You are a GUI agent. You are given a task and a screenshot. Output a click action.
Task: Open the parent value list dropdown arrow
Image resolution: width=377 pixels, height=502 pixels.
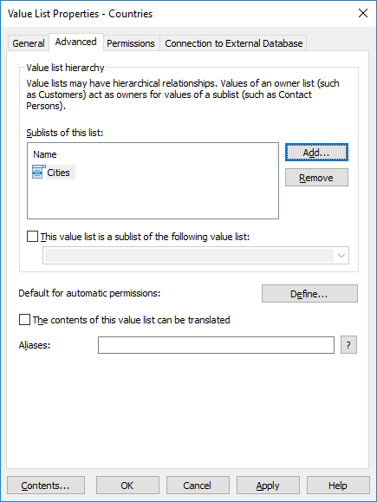341,256
